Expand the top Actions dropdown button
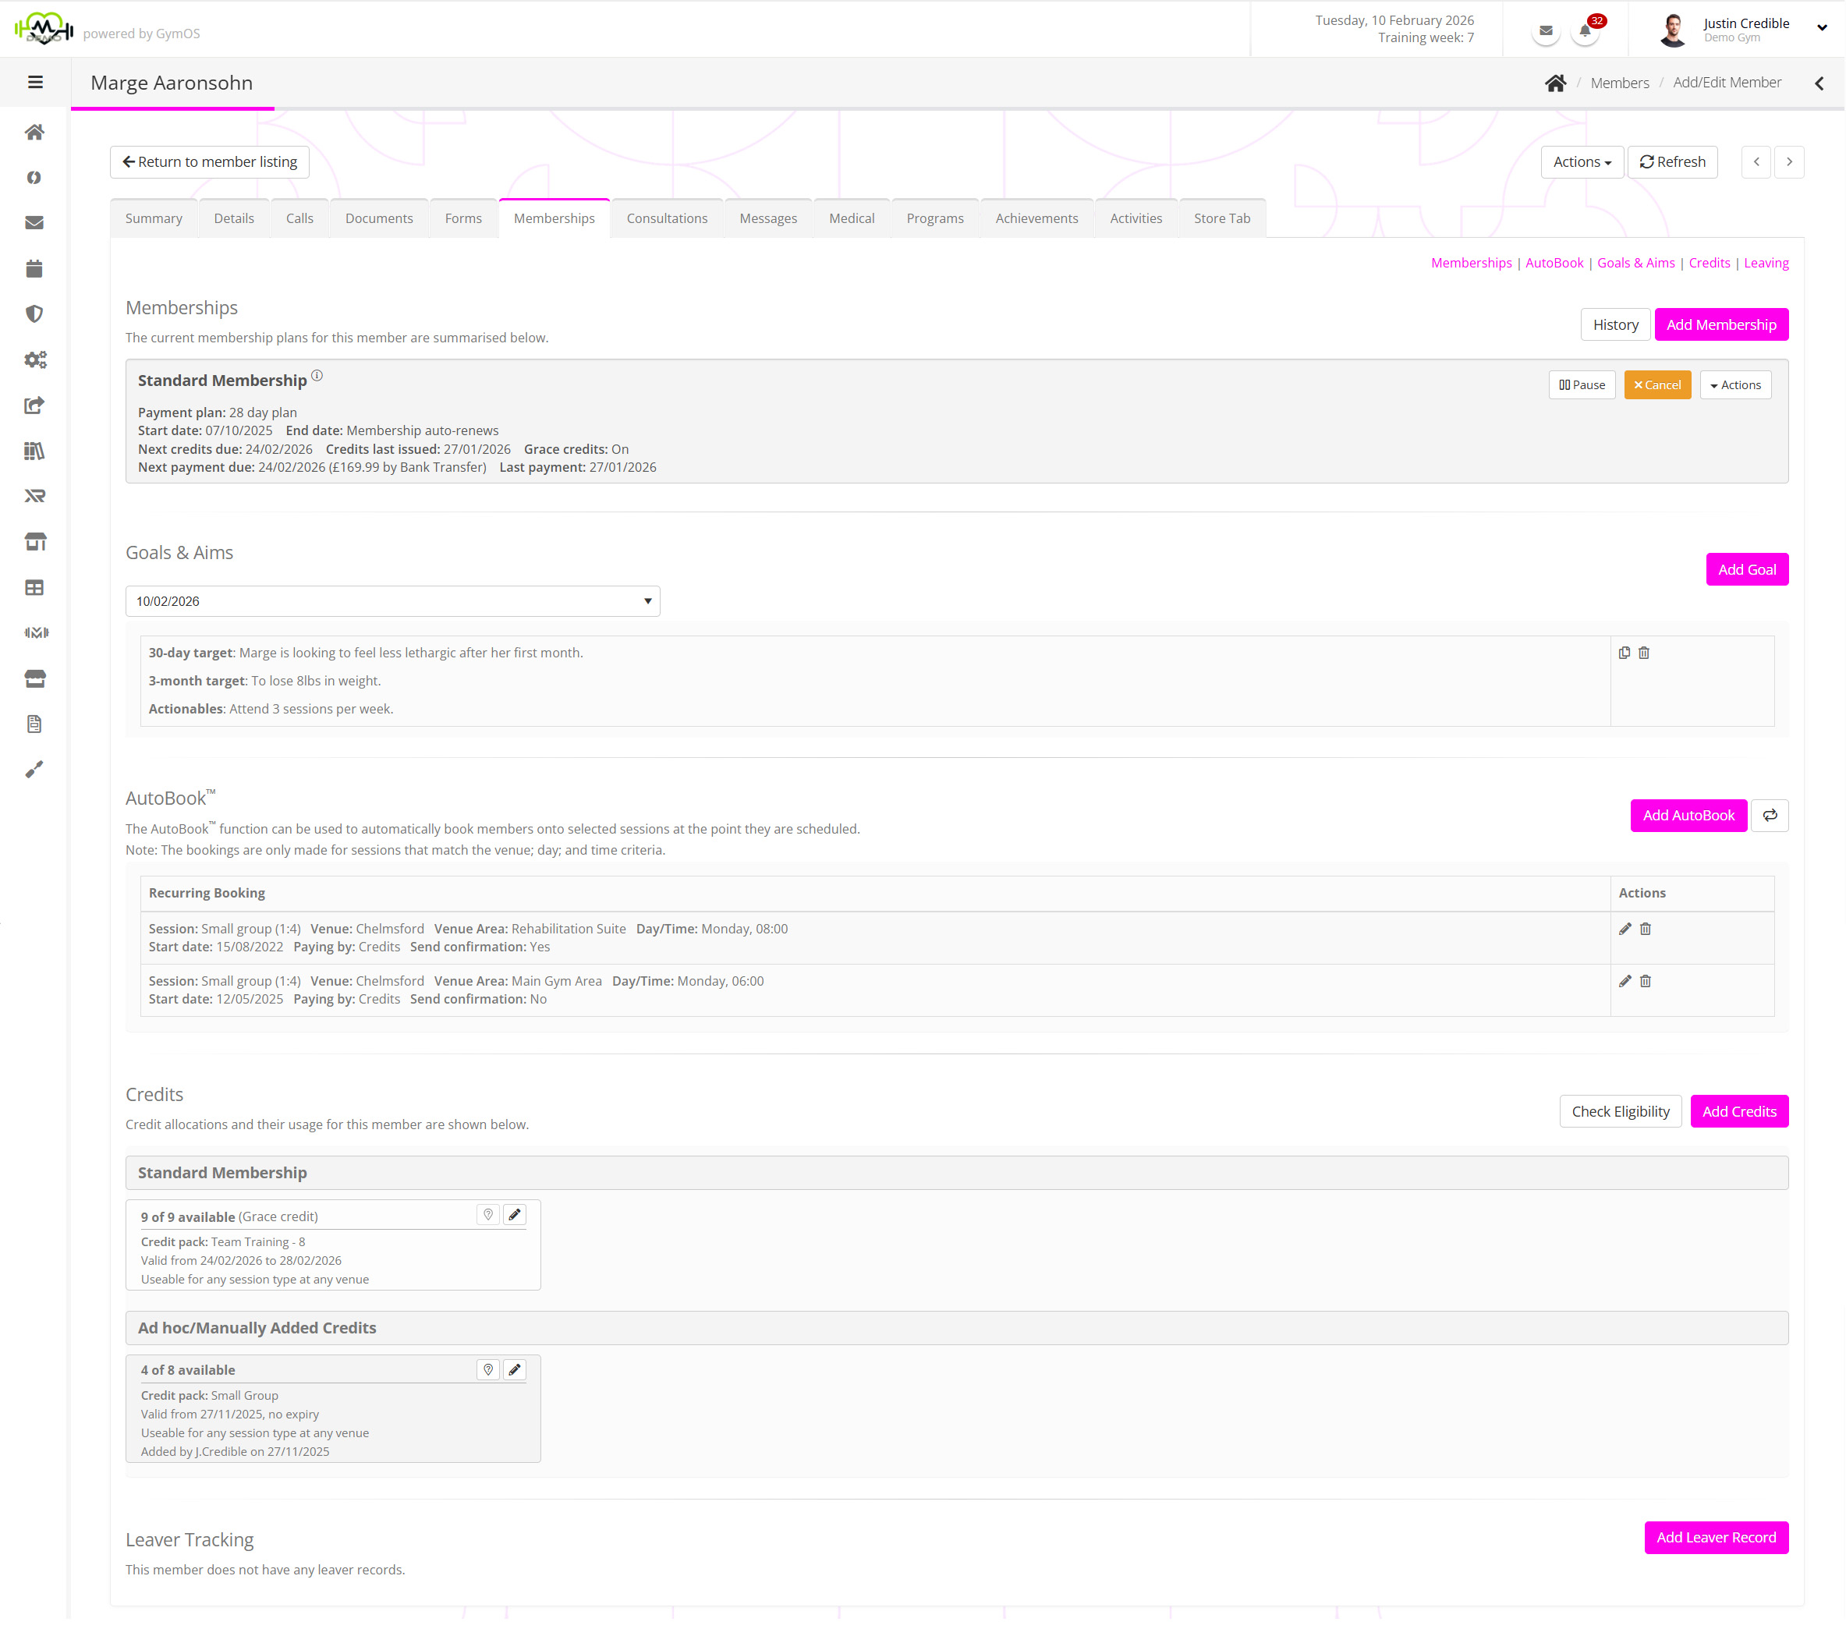This screenshot has width=1846, height=1636. pyautogui.click(x=1582, y=162)
